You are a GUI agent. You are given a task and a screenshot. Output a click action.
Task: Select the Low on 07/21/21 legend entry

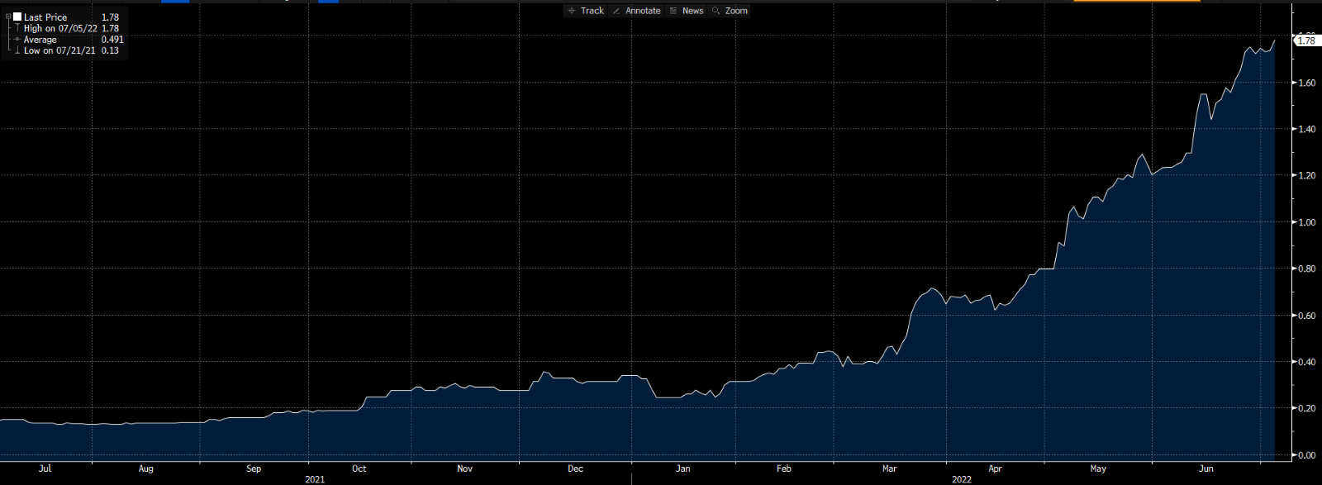[x=59, y=50]
